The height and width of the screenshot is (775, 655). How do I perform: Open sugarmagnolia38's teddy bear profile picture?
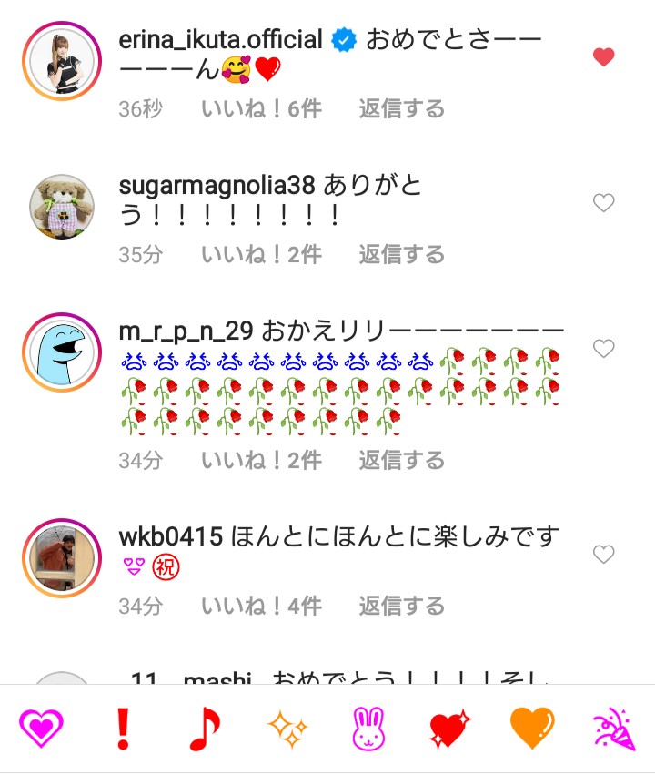[62, 207]
